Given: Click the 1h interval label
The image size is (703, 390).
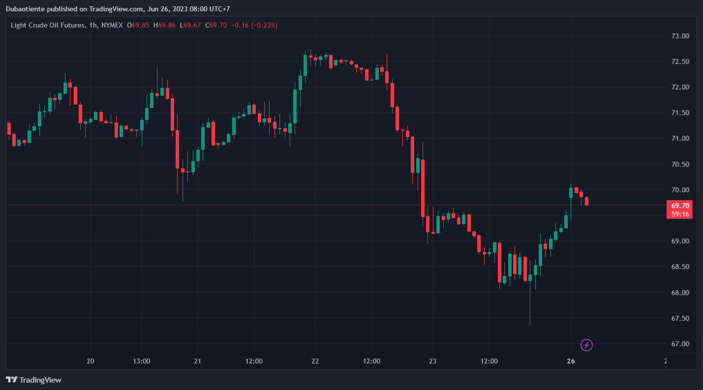Looking at the screenshot, I should (93, 25).
